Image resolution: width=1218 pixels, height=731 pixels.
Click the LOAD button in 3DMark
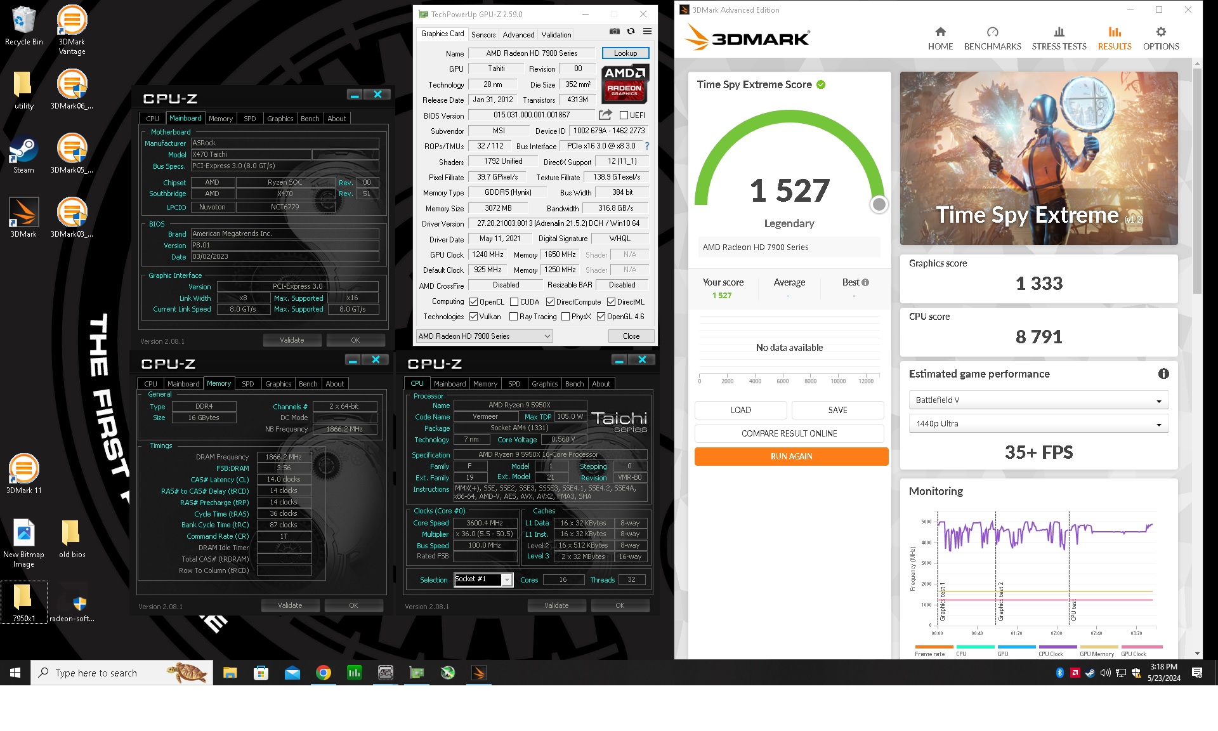(x=740, y=410)
